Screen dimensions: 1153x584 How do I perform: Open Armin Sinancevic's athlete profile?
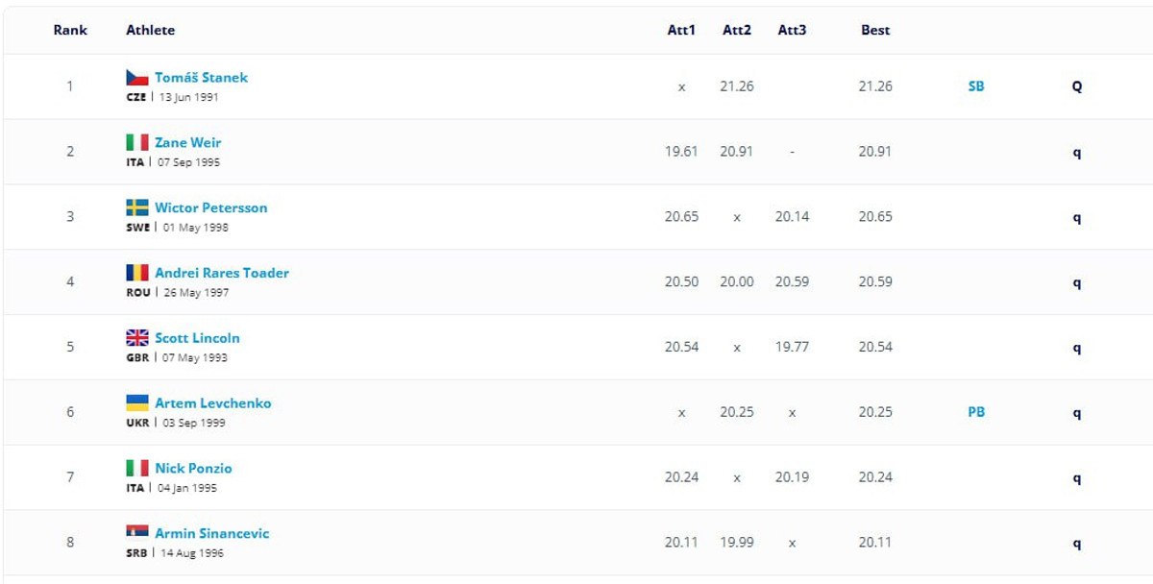[x=211, y=533]
